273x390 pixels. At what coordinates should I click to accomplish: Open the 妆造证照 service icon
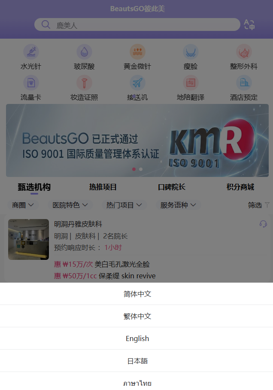pos(84,82)
